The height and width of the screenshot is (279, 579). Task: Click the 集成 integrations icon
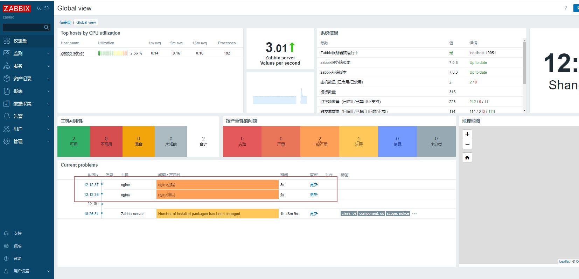[6, 246]
